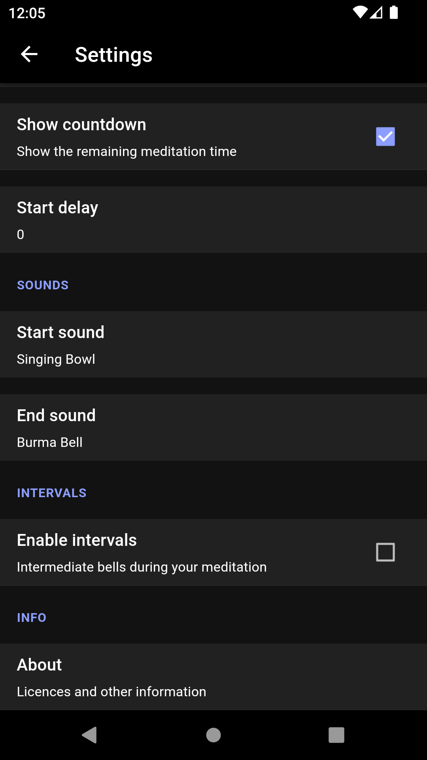Uncheck the Show countdown checkbox

click(x=385, y=137)
